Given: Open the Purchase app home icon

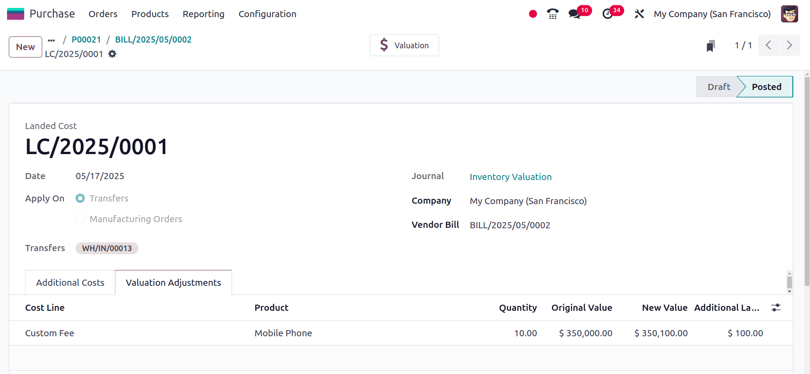Looking at the screenshot, I should [x=15, y=14].
